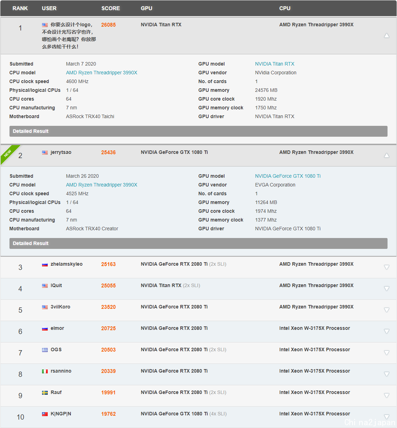Click the score 23520
The height and width of the screenshot is (428, 397).
tap(108, 307)
